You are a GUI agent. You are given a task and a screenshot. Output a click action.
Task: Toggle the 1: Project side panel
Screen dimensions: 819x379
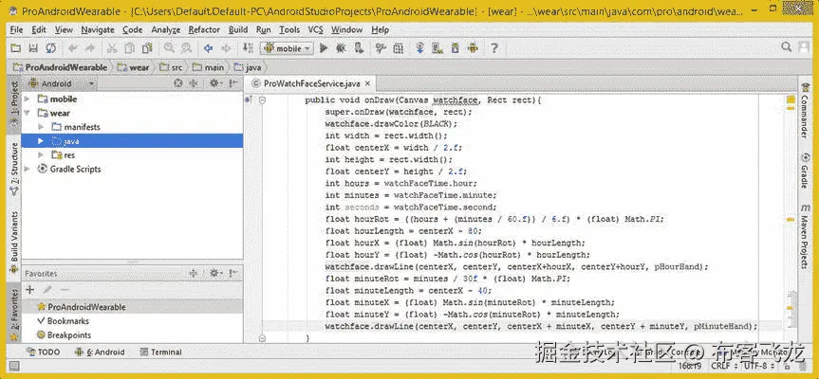(14, 103)
